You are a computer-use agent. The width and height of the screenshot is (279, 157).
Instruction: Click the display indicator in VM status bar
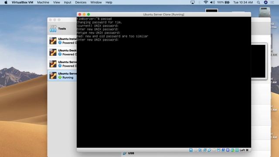(x=218, y=150)
